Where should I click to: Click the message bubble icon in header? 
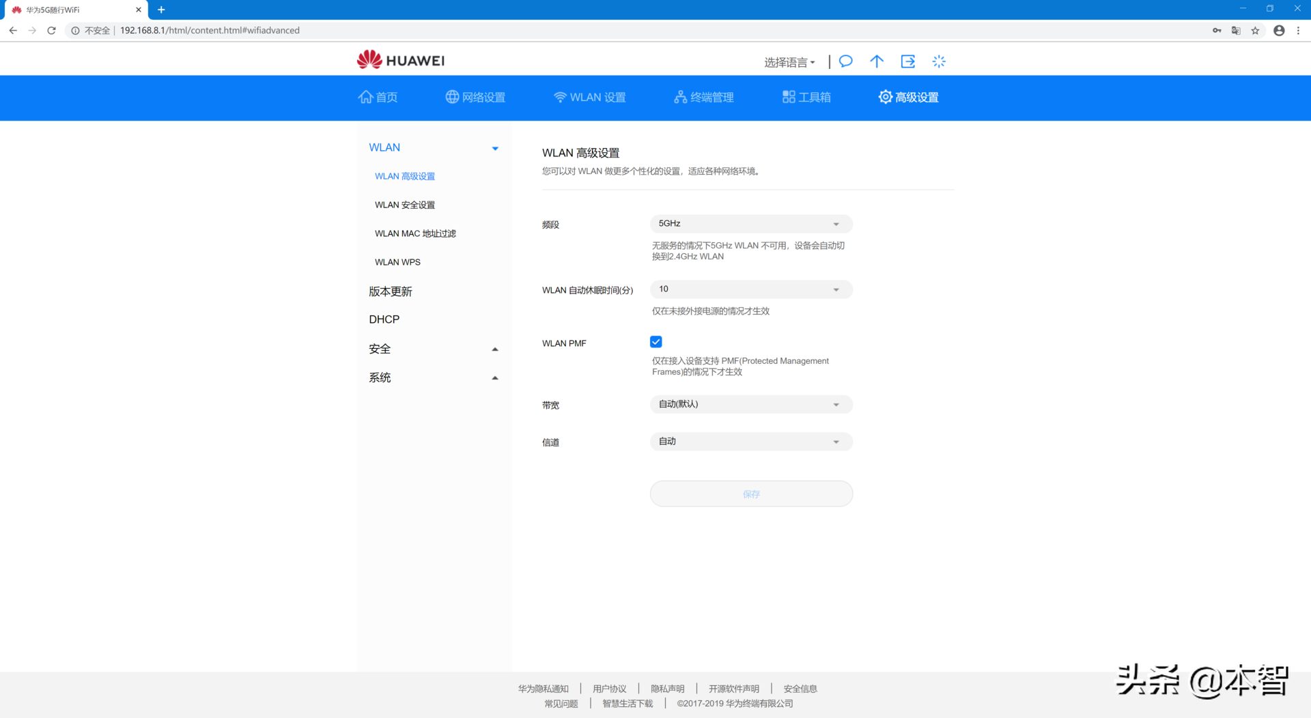click(845, 61)
